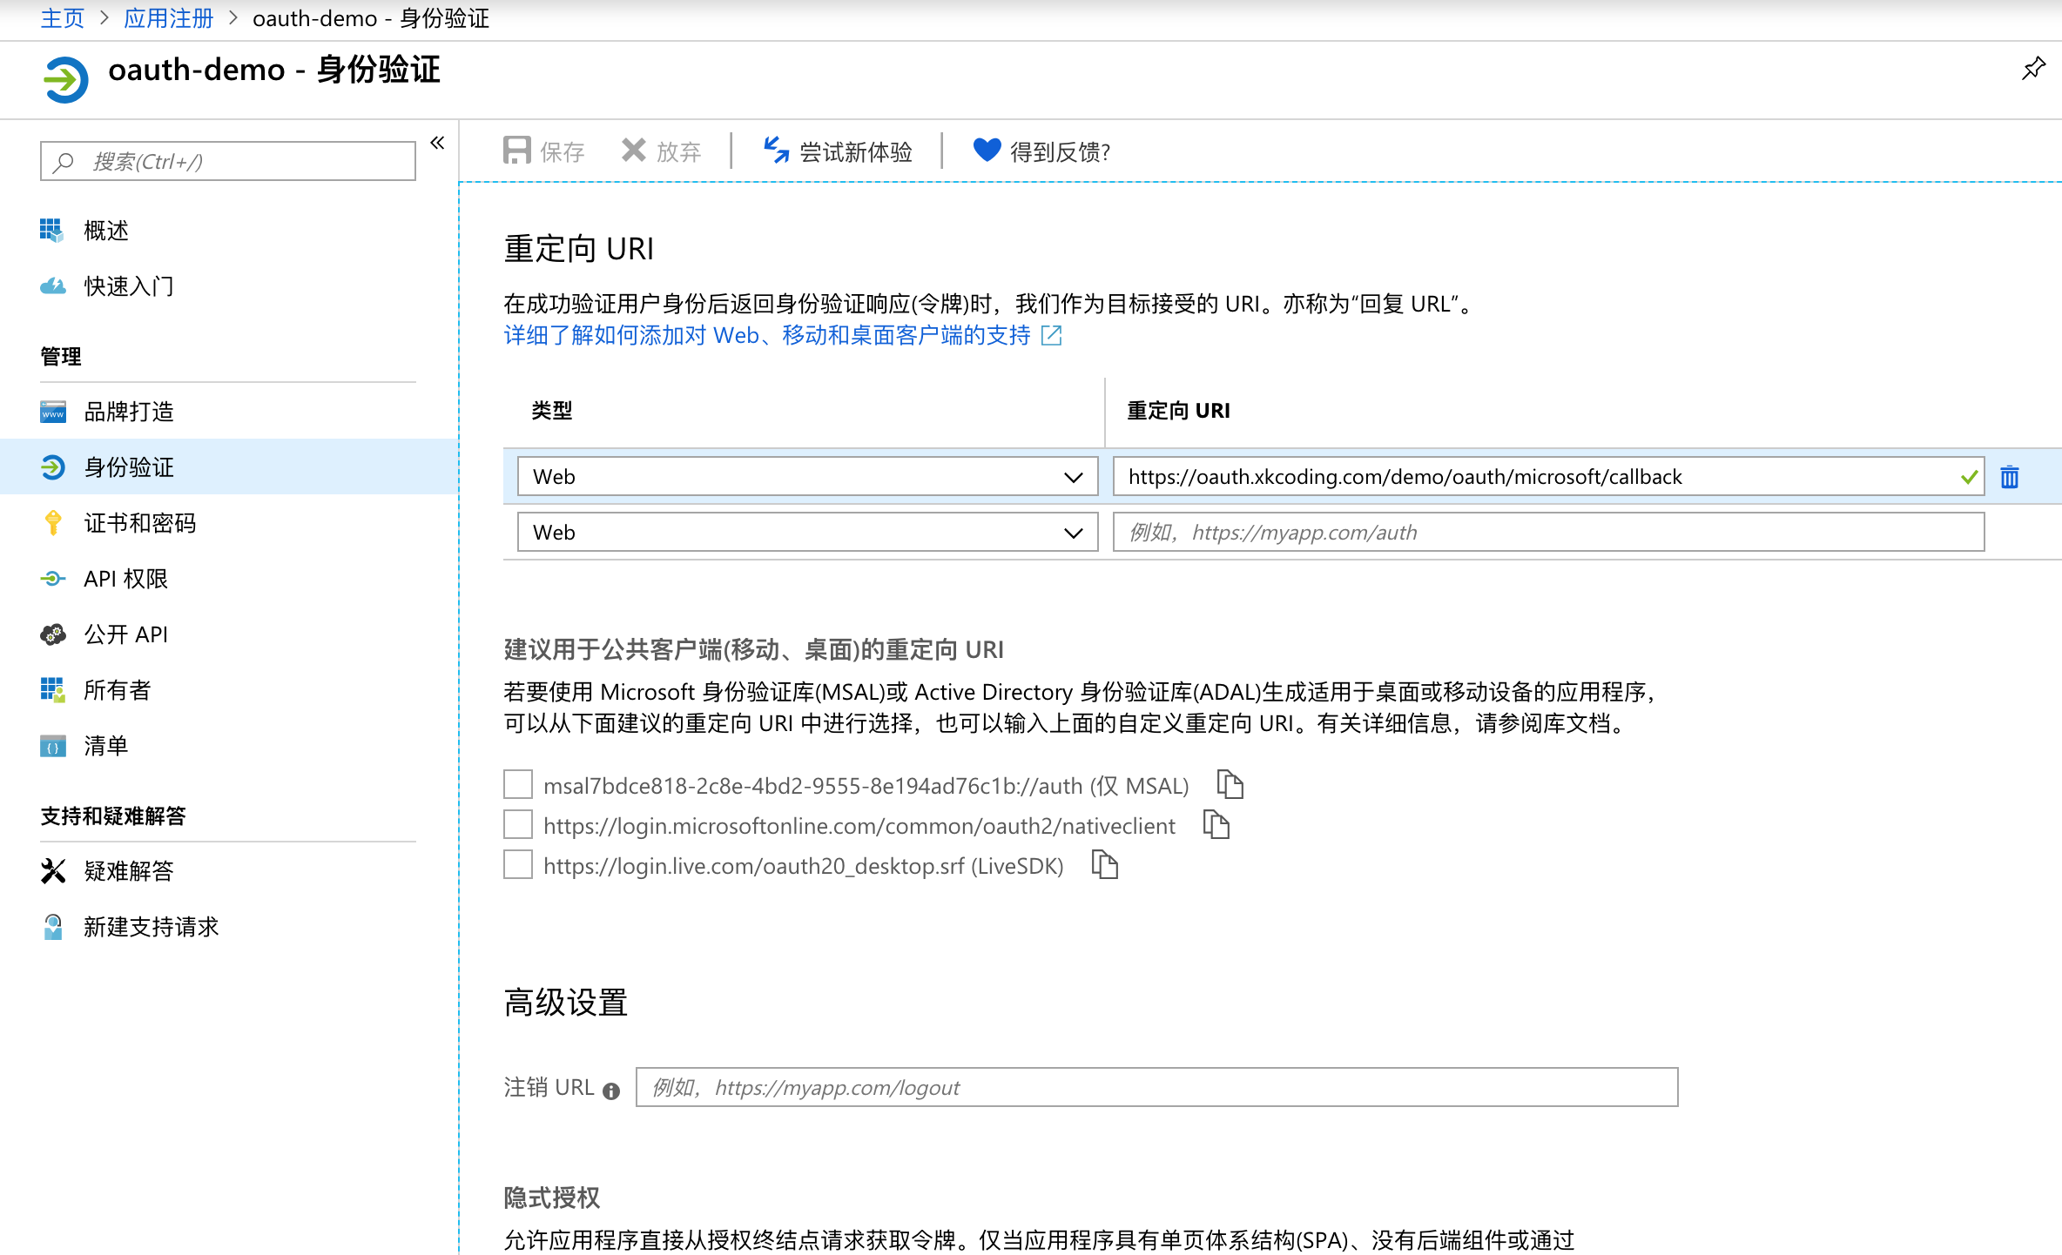
Task: Enable the login.microsoftonline.com nativeclient checkbox
Action: [518, 825]
